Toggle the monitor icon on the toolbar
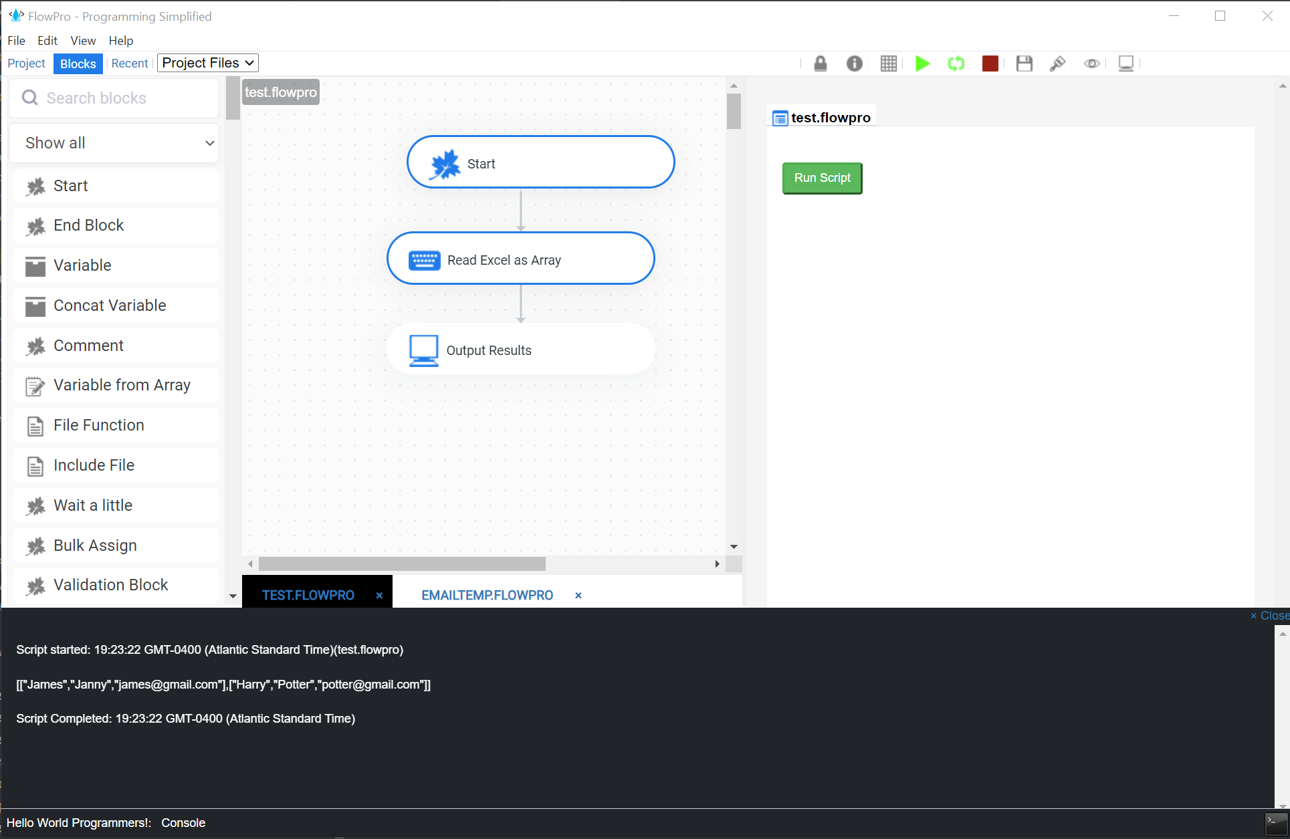This screenshot has width=1290, height=839. tap(1126, 63)
